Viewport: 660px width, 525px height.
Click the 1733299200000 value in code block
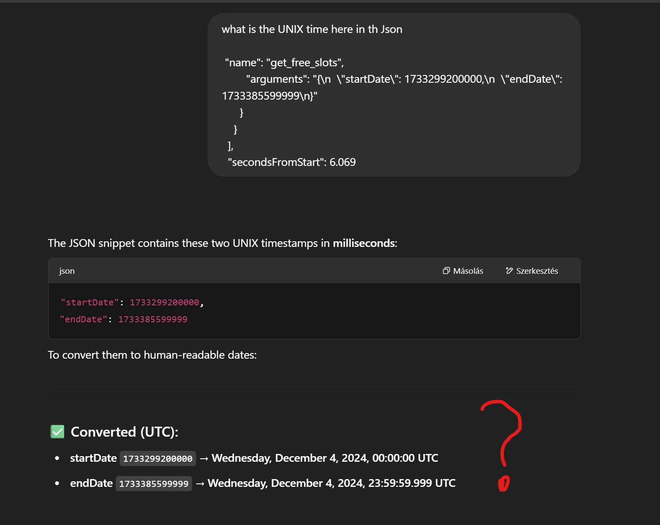click(164, 302)
